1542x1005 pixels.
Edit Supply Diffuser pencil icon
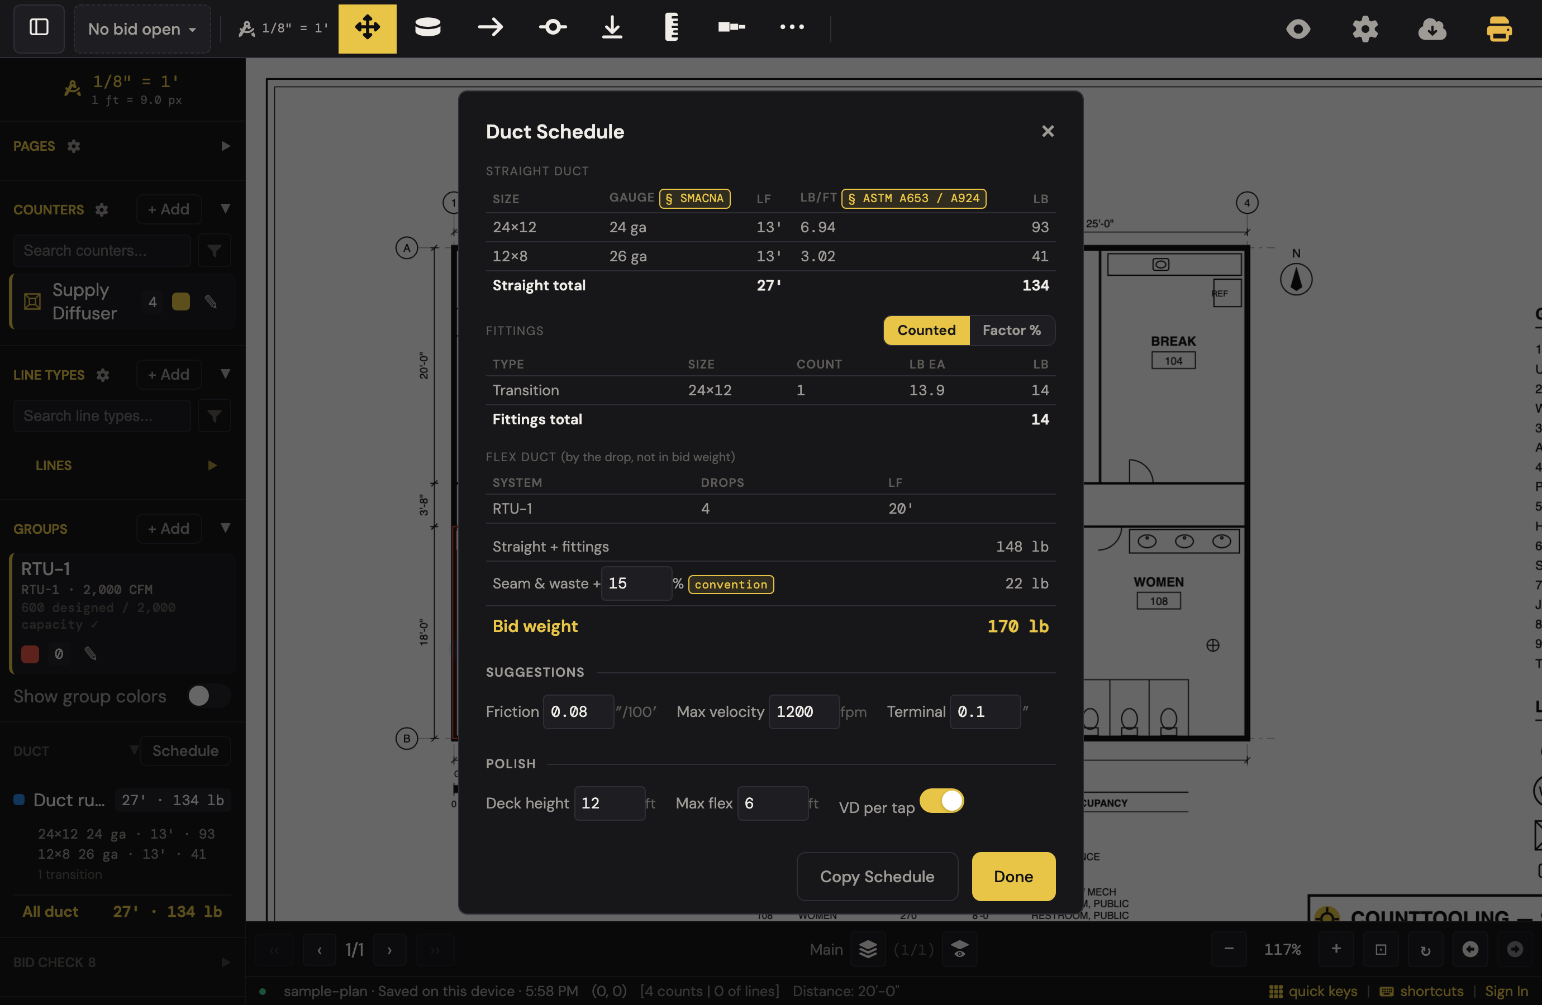click(x=211, y=301)
